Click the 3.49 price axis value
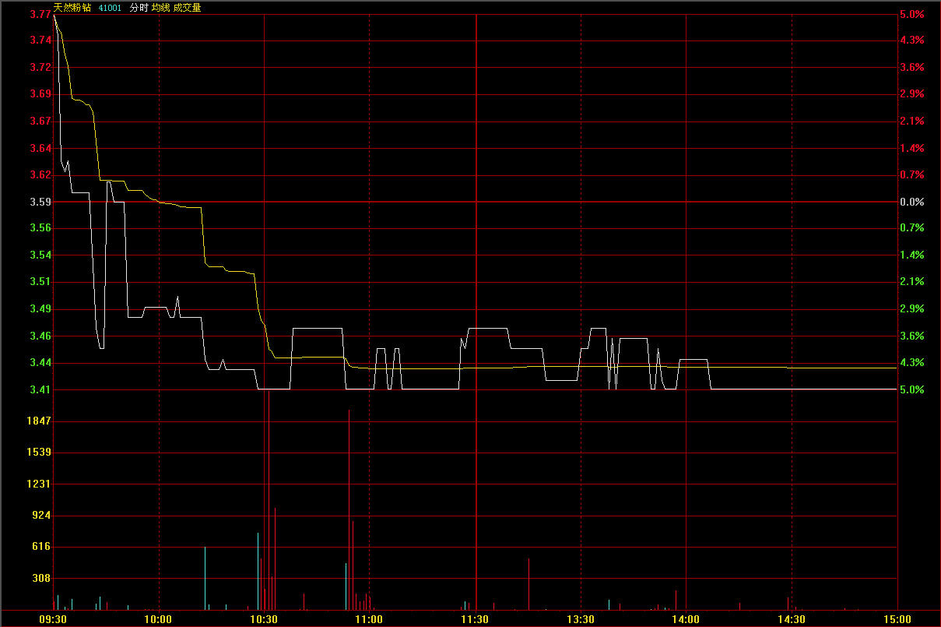The height and width of the screenshot is (627, 941). [40, 309]
